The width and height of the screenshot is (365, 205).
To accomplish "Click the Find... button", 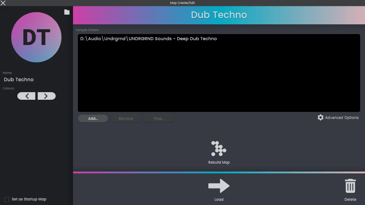I will [159, 119].
